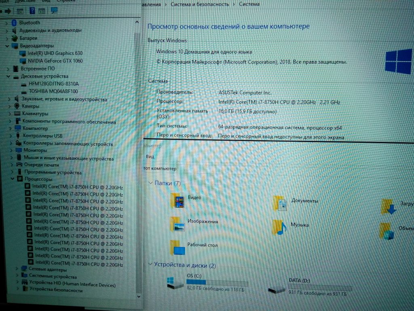Viewport: 414px width, 311px height.
Task: Expand the Bluetooth device category
Action: point(6,23)
